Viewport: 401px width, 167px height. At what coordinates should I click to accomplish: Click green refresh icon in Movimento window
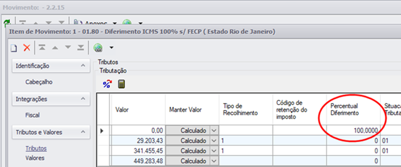7,23
